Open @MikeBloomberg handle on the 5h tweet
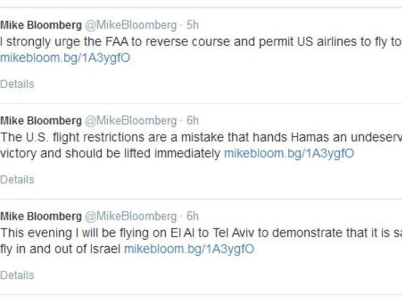 point(131,25)
